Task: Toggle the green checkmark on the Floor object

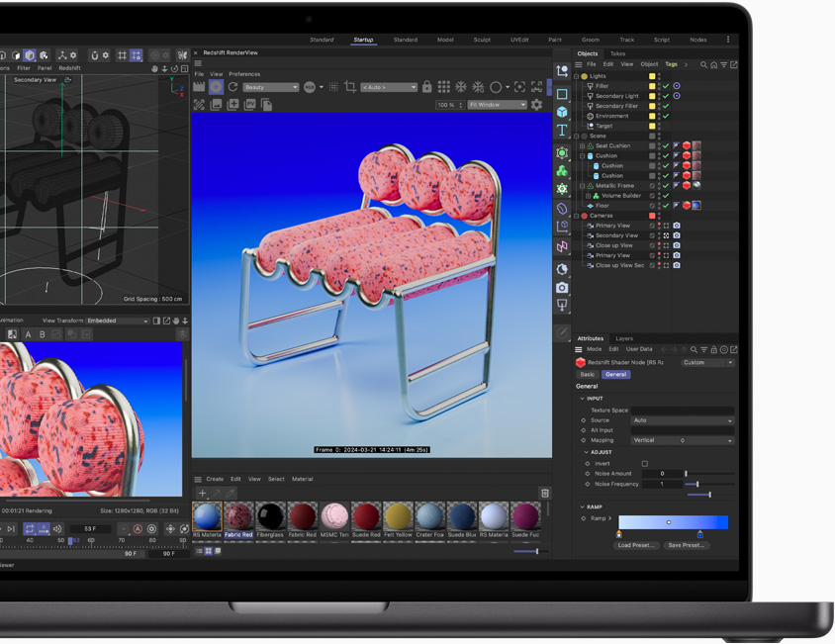Action: pyautogui.click(x=665, y=206)
